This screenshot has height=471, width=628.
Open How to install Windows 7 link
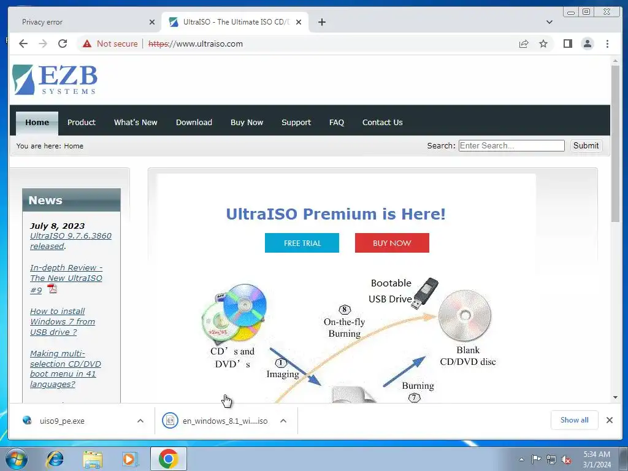(63, 321)
